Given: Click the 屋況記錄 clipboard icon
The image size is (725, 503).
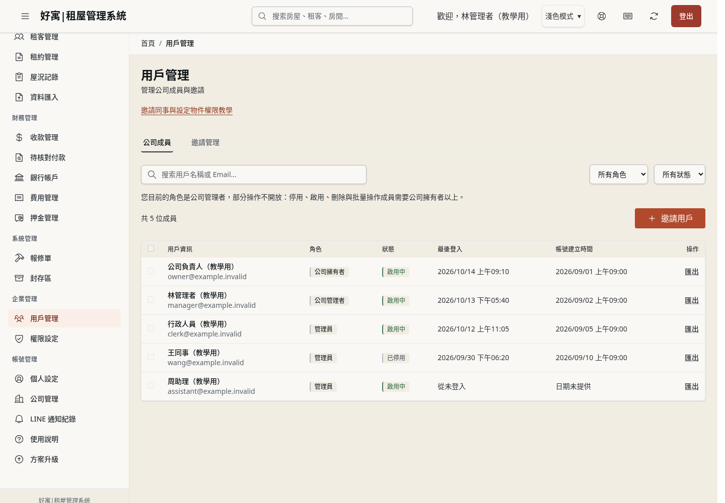Looking at the screenshot, I should click(x=19, y=77).
